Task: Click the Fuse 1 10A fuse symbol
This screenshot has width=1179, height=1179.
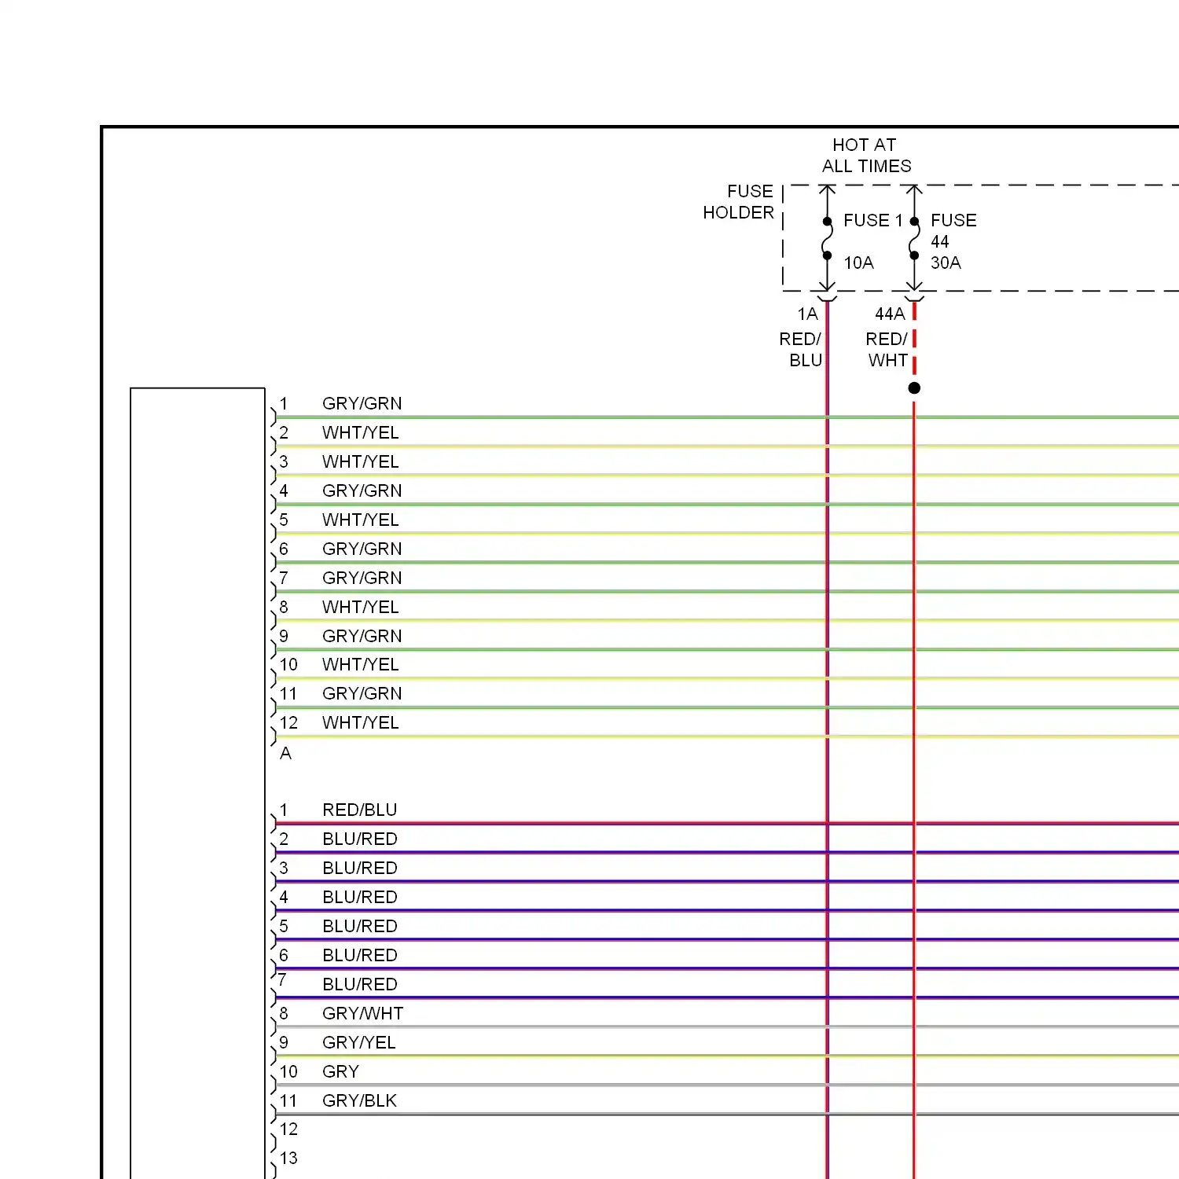Action: coord(827,238)
